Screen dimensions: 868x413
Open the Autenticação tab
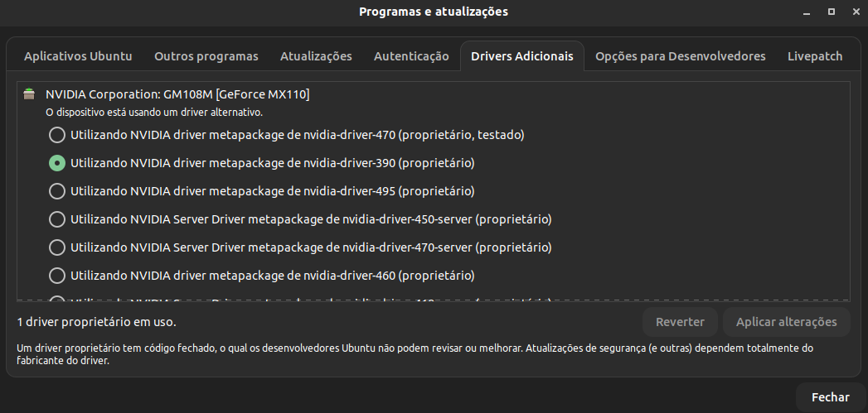411,56
